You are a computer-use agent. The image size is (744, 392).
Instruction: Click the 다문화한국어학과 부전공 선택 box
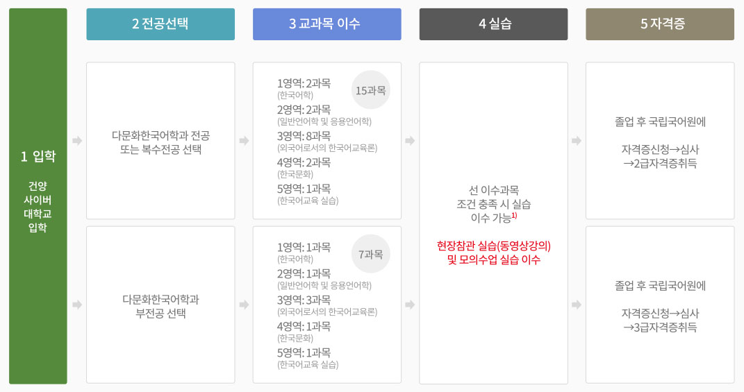[x=160, y=305]
